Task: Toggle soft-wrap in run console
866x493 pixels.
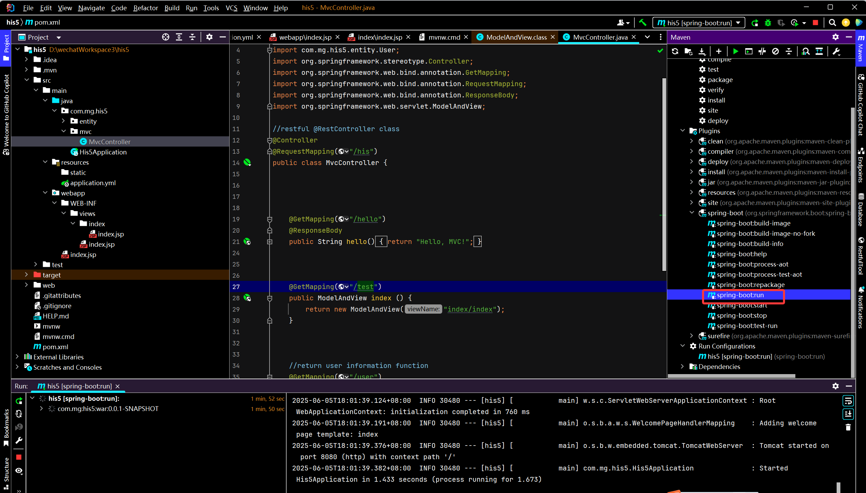Action: tap(848, 400)
